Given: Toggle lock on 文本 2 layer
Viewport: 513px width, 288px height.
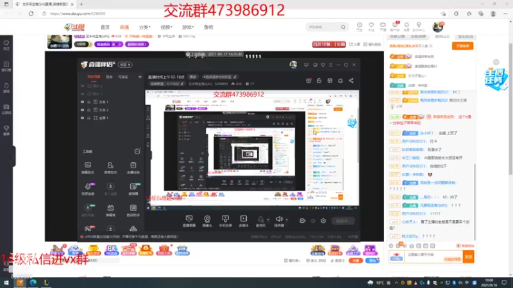Looking at the screenshot, I should point(88,110).
